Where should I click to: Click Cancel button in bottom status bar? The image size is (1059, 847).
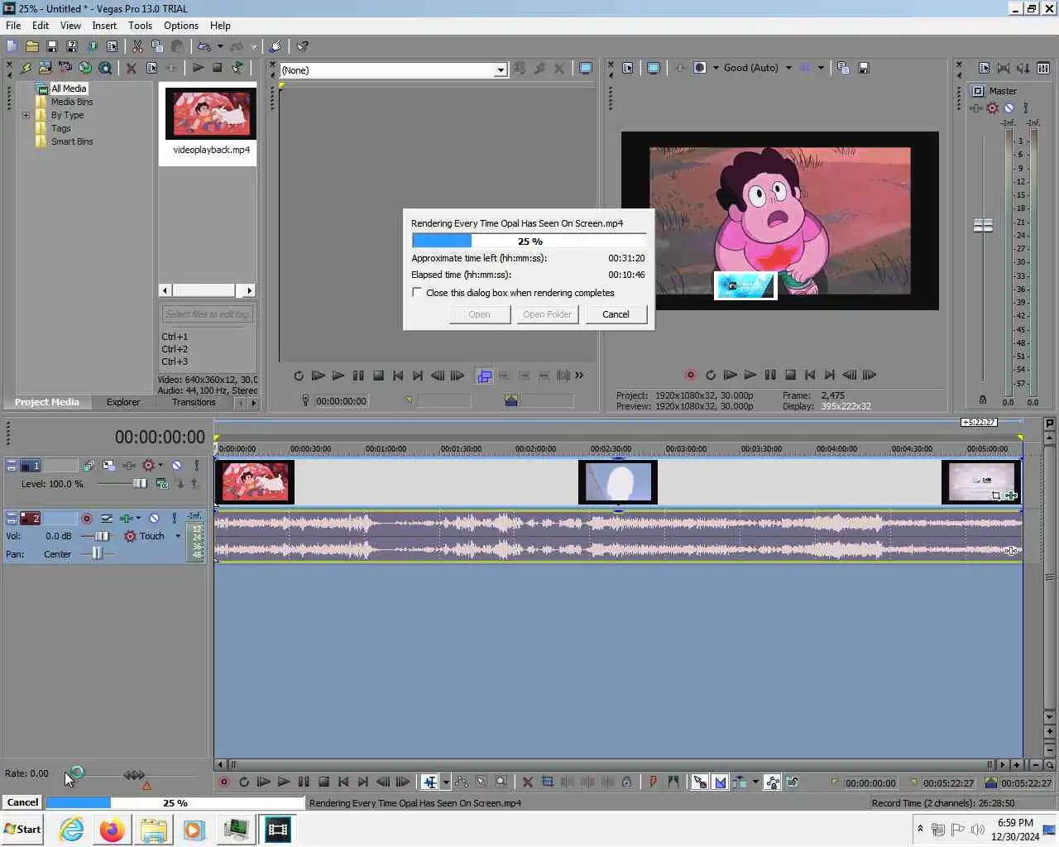[22, 802]
